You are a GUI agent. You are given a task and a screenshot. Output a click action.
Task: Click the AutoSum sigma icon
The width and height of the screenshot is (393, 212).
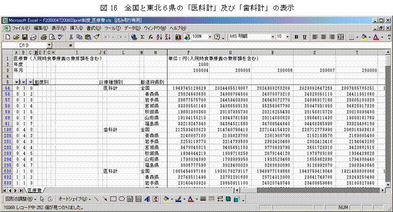coord(142,37)
